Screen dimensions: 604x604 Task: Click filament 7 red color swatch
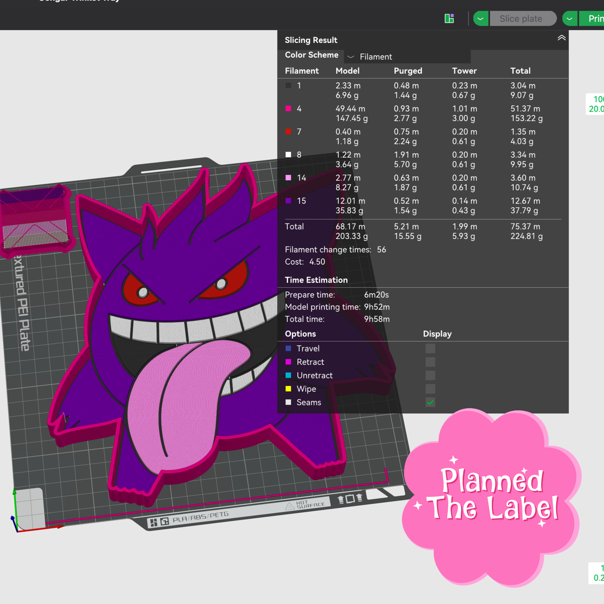(x=288, y=132)
